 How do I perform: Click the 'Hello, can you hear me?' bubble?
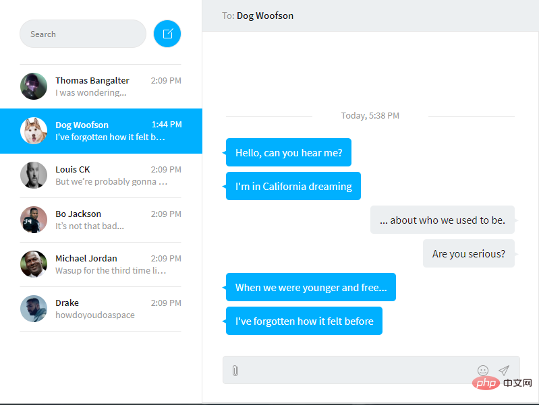289,152
